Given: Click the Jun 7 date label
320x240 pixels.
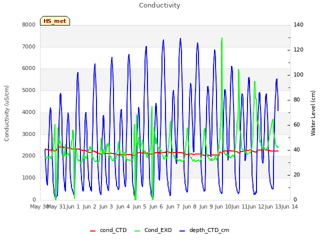Looking at the screenshot, I should pos(173,206).
